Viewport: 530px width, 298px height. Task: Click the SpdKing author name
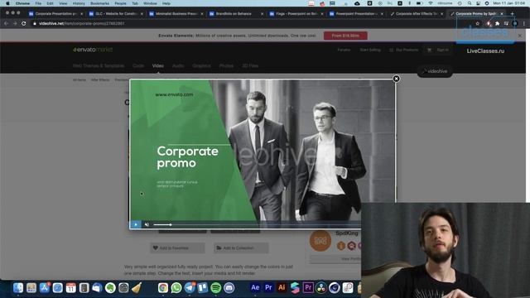(x=347, y=233)
